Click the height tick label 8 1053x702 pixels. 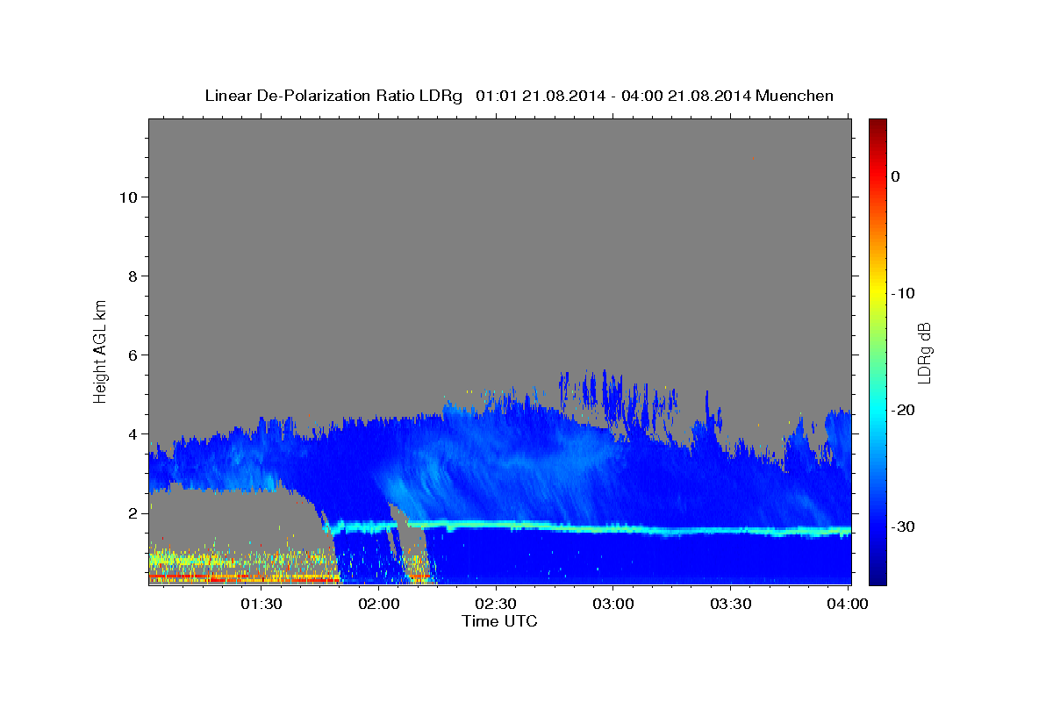coord(133,276)
